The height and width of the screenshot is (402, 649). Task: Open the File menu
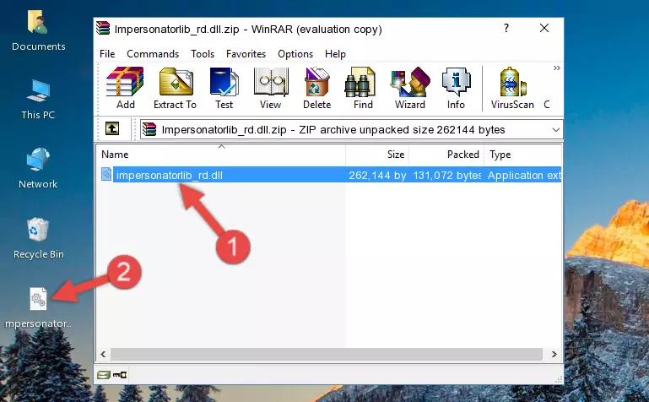(107, 54)
